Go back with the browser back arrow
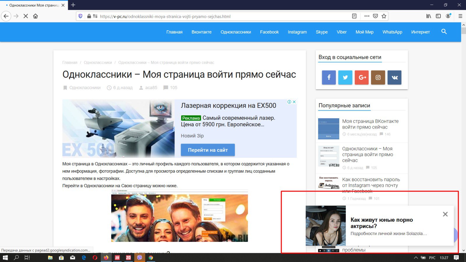466x262 pixels. [x=6, y=16]
